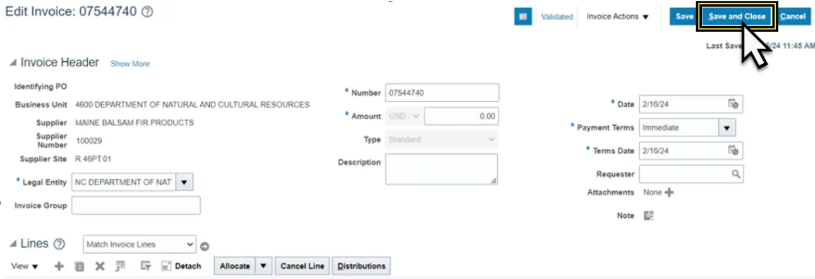Screen dimensions: 815x279
Task: Collapse the Lines section
Action: point(13,244)
